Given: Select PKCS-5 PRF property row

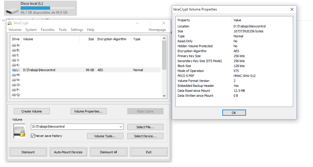Looking at the screenshot, I should tap(234, 76).
